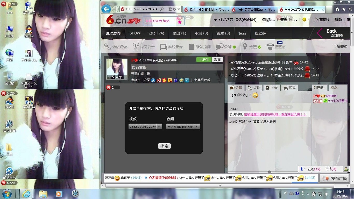Open the browser favorites star icon

[343, 9]
